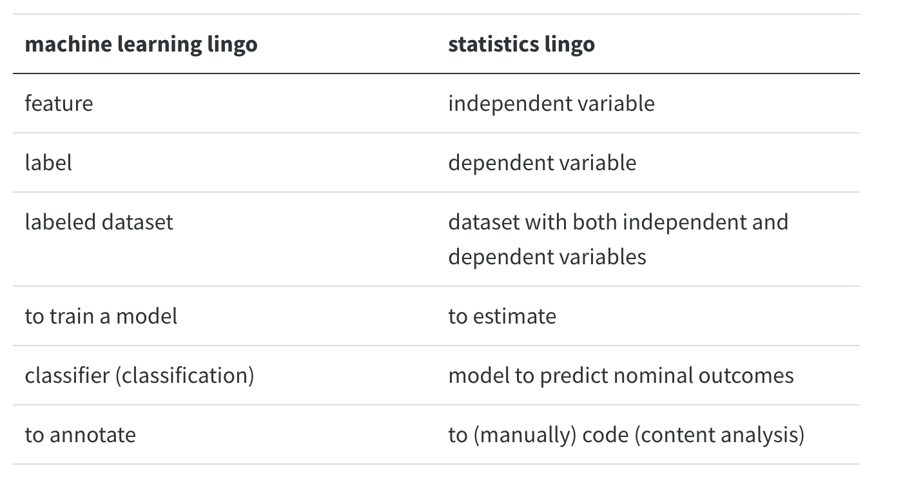The height and width of the screenshot is (486, 905).
Task: Click the "to estimate" cell
Action: 501,316
